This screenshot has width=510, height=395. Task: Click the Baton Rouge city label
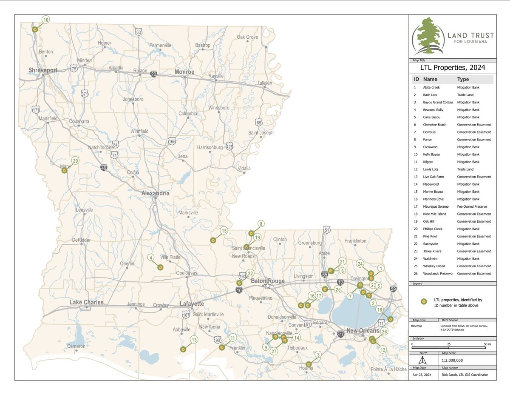[x=268, y=281]
